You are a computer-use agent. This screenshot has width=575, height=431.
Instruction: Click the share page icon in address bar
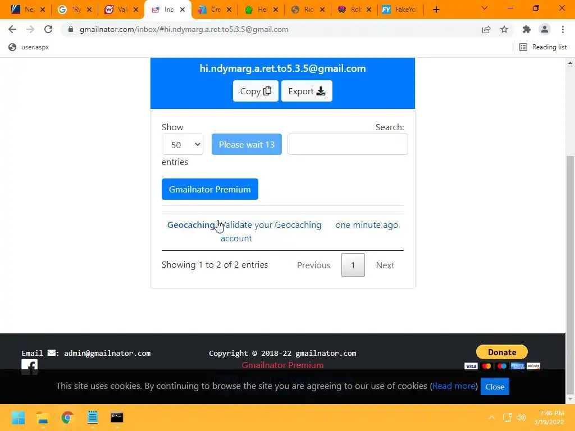[x=486, y=29]
